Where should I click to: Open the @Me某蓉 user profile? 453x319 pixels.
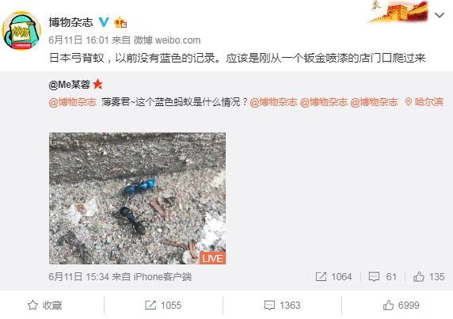coord(70,85)
